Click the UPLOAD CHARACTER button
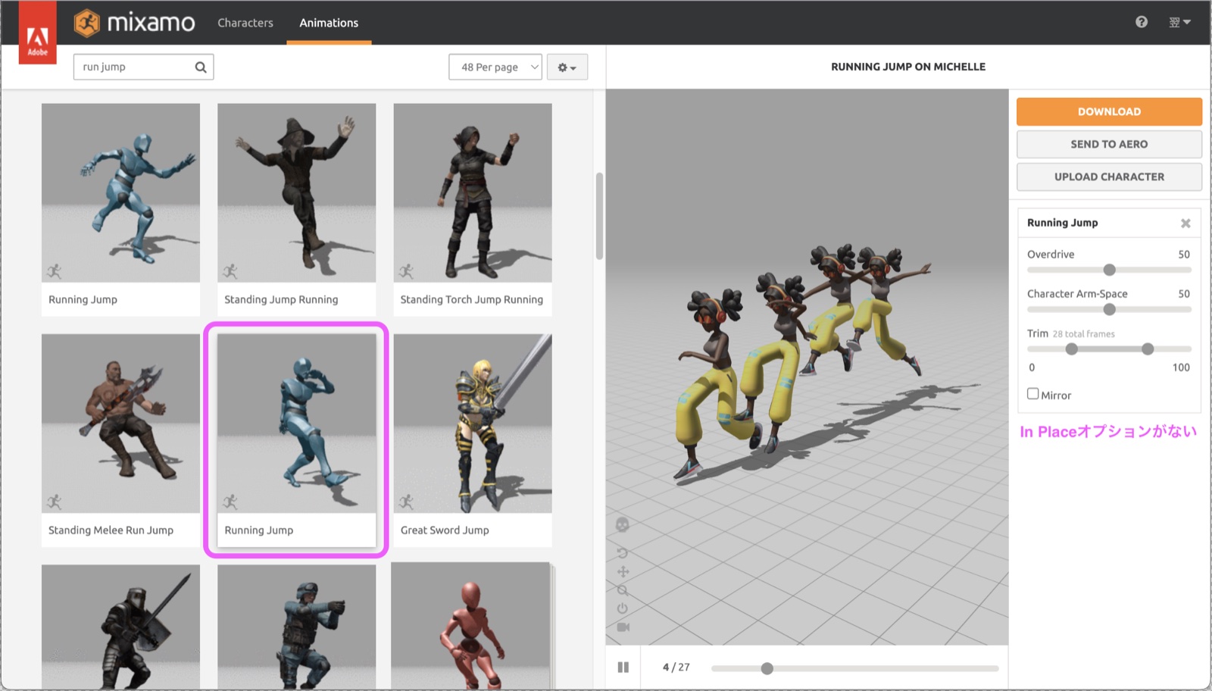Viewport: 1212px width, 691px height. [x=1109, y=177]
